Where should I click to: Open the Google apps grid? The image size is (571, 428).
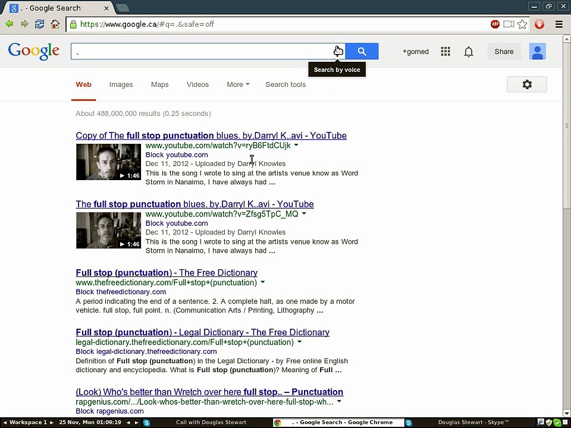[x=445, y=52]
